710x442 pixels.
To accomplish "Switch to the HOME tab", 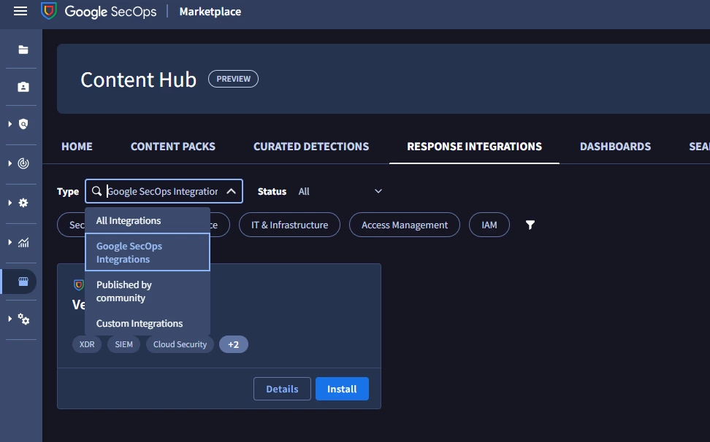I will point(77,147).
